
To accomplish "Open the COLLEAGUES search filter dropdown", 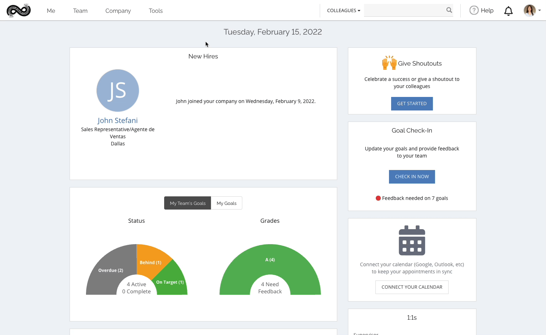I will tap(343, 10).
